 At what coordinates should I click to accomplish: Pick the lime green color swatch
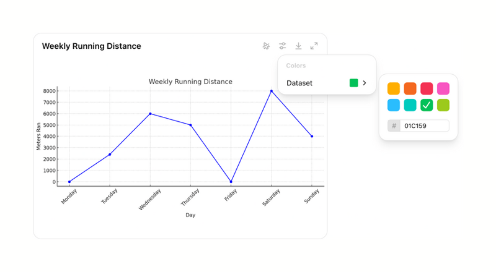click(443, 105)
